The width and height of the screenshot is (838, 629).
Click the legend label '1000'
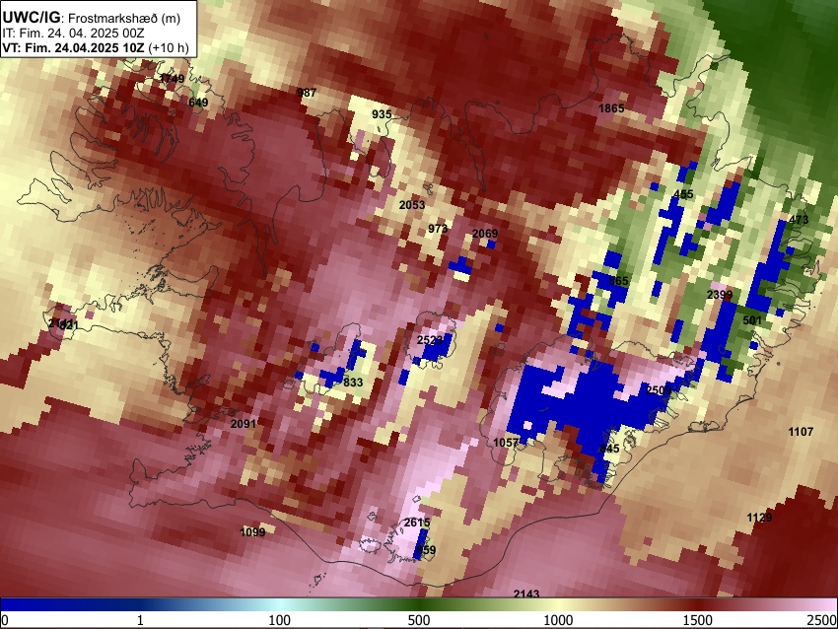click(x=558, y=620)
